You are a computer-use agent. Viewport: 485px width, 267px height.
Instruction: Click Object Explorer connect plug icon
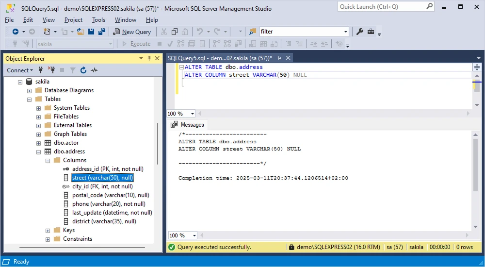pos(41,70)
